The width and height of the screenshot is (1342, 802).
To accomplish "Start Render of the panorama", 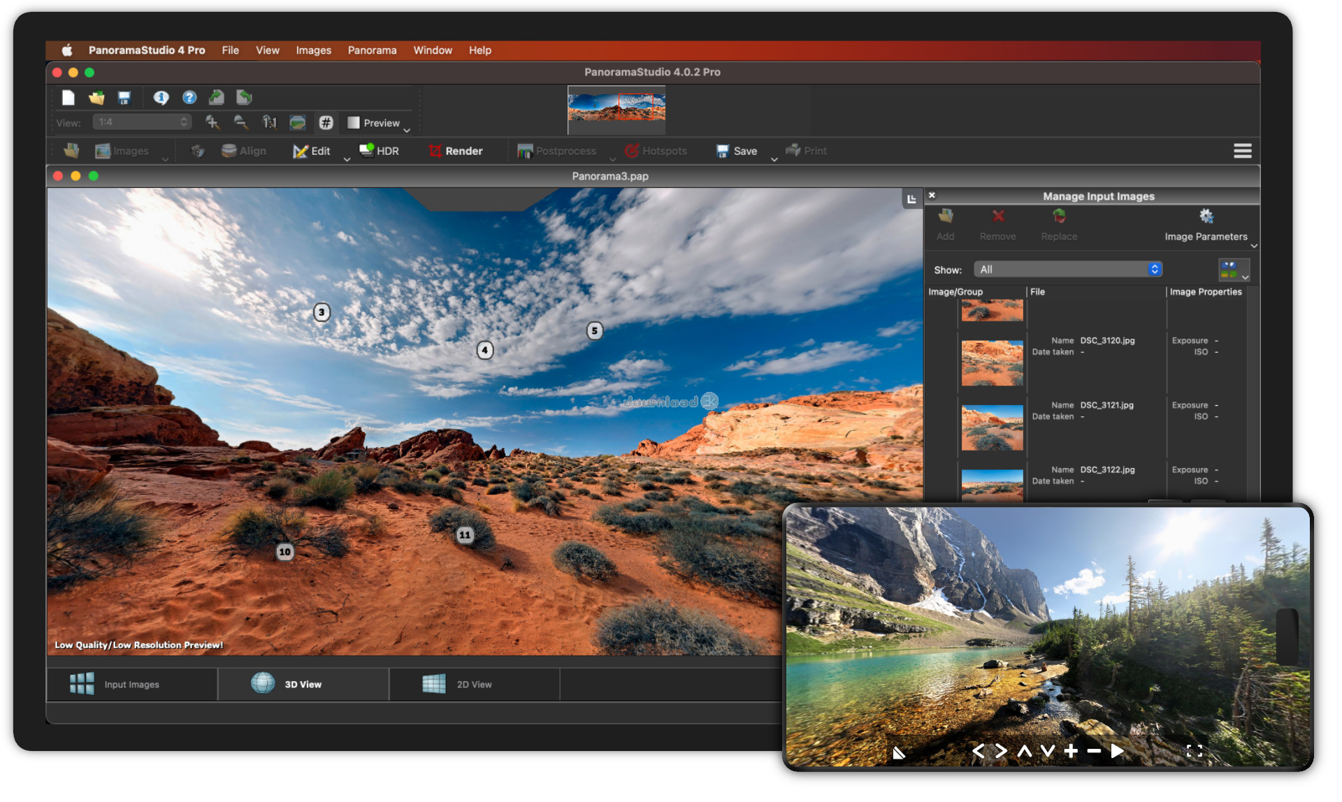I will tap(456, 151).
